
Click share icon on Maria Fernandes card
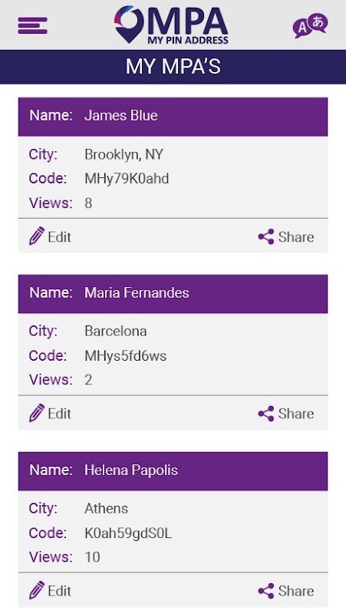tap(266, 414)
